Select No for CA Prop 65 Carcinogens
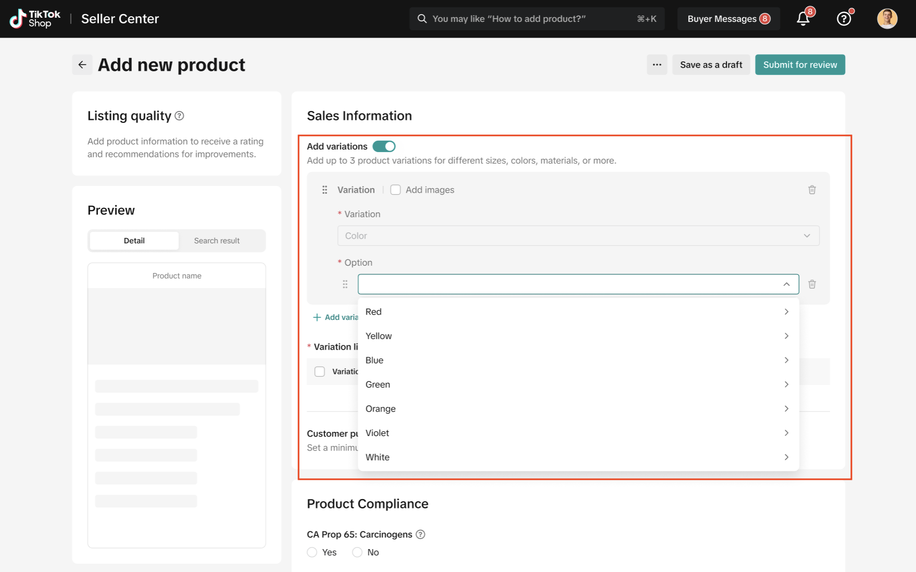 (x=357, y=552)
